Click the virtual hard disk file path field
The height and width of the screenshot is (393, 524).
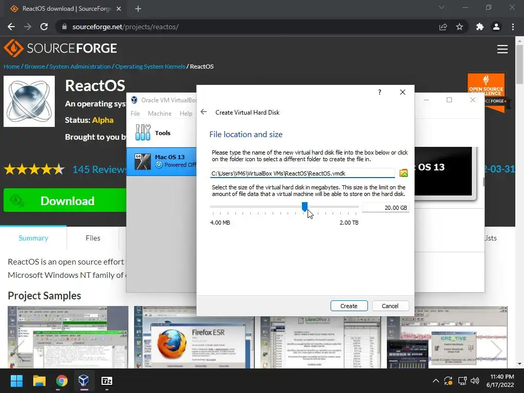[x=302, y=173]
